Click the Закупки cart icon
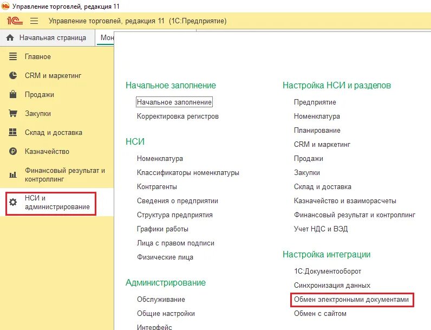Image resolution: width=431 pixels, height=330 pixels. [x=13, y=113]
